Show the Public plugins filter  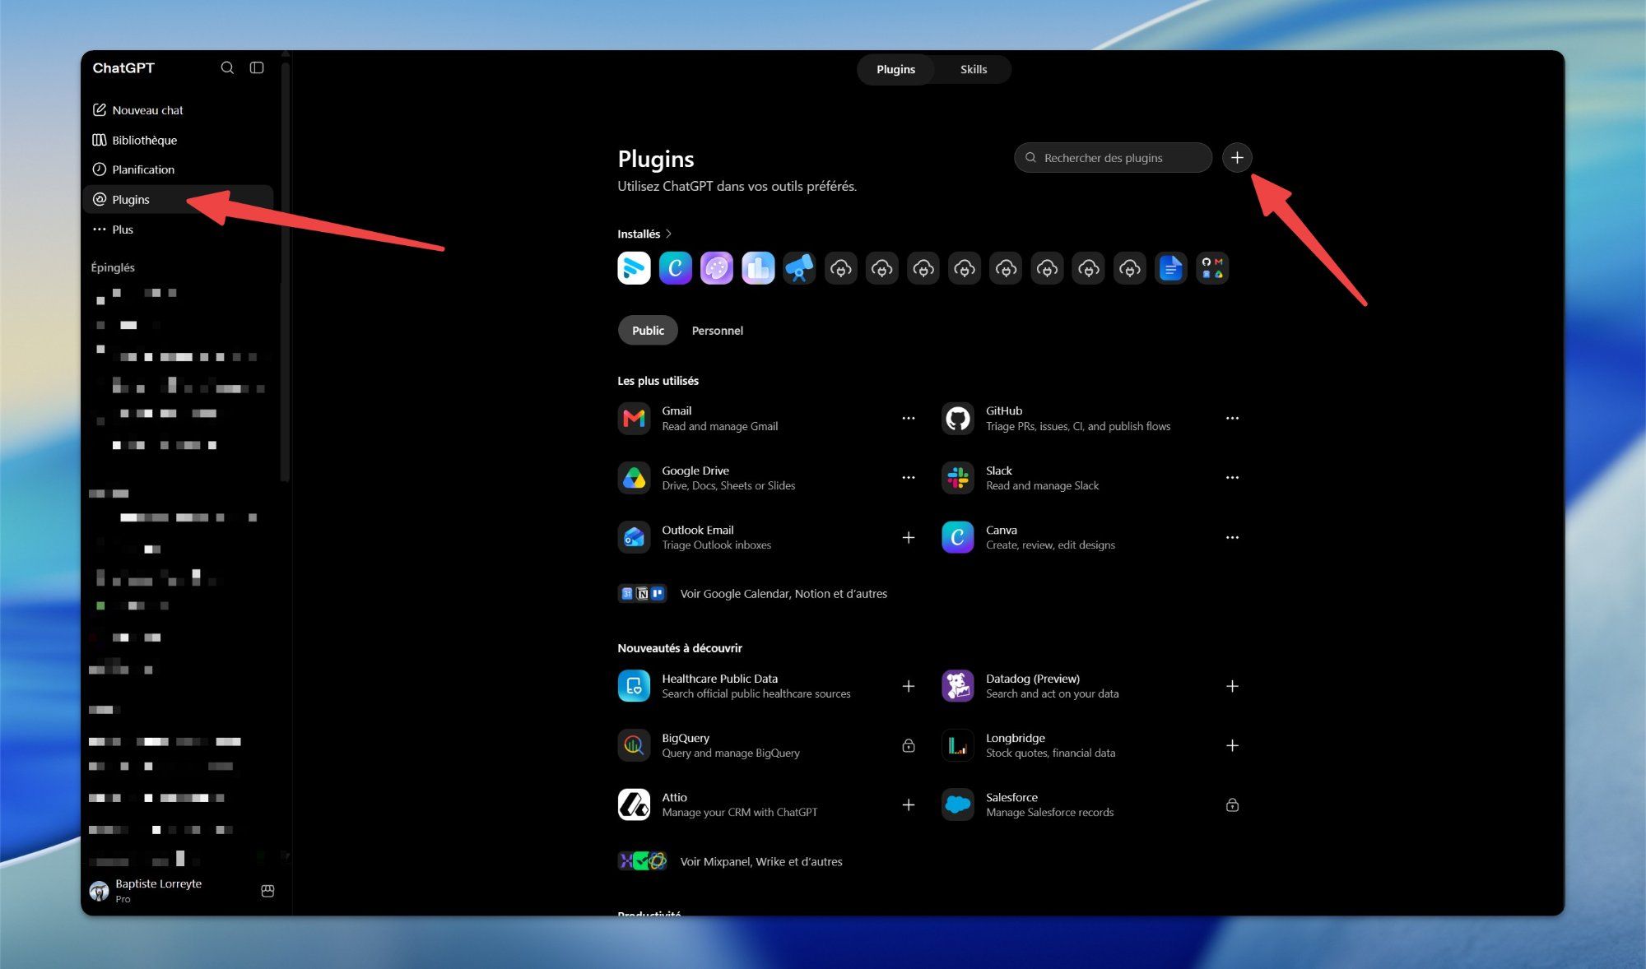click(x=648, y=331)
